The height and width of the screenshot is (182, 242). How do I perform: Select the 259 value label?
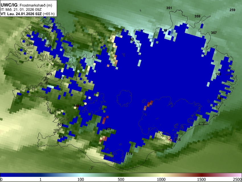point(232,10)
